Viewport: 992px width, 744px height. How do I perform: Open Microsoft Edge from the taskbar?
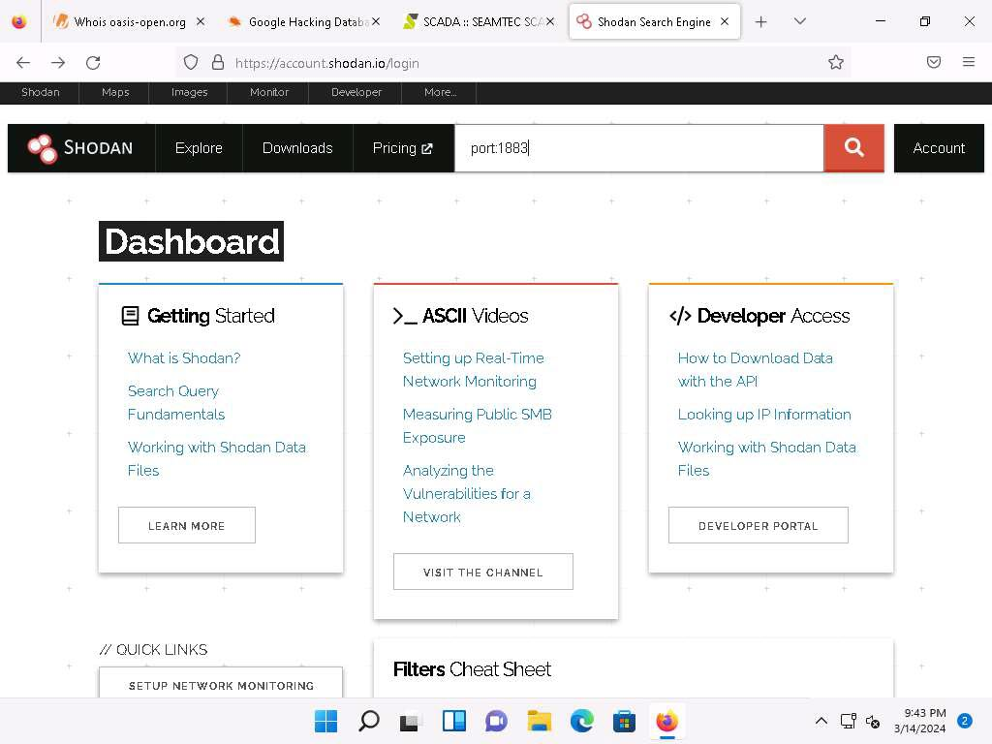581,721
